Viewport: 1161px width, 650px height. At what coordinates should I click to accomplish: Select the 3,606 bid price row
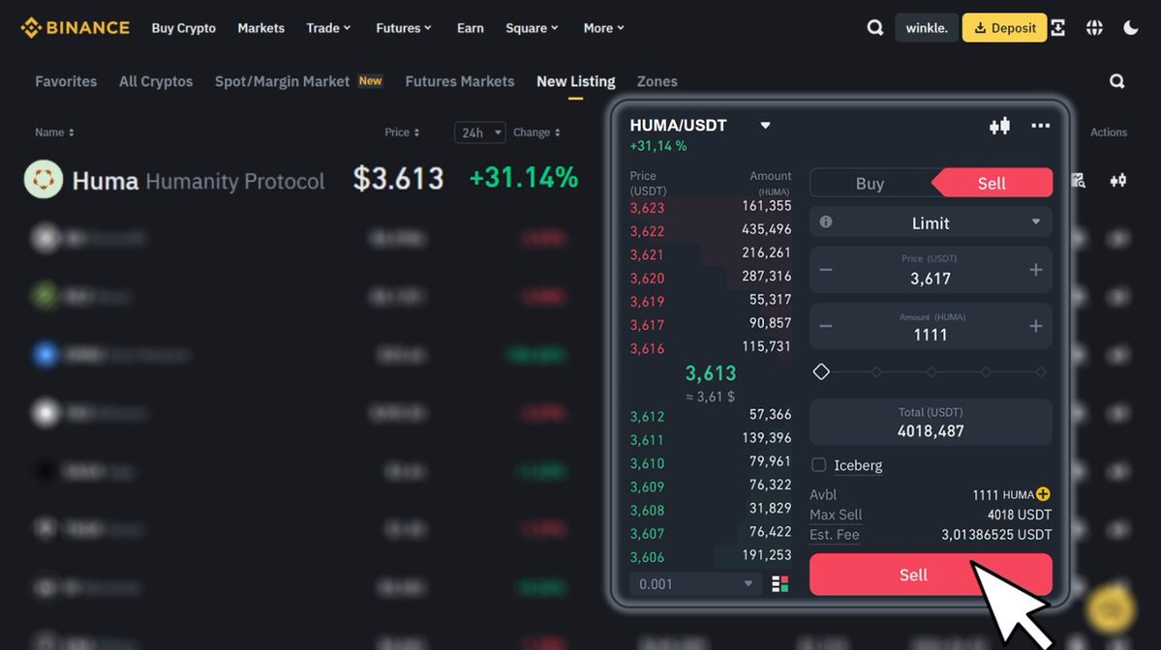(x=711, y=556)
